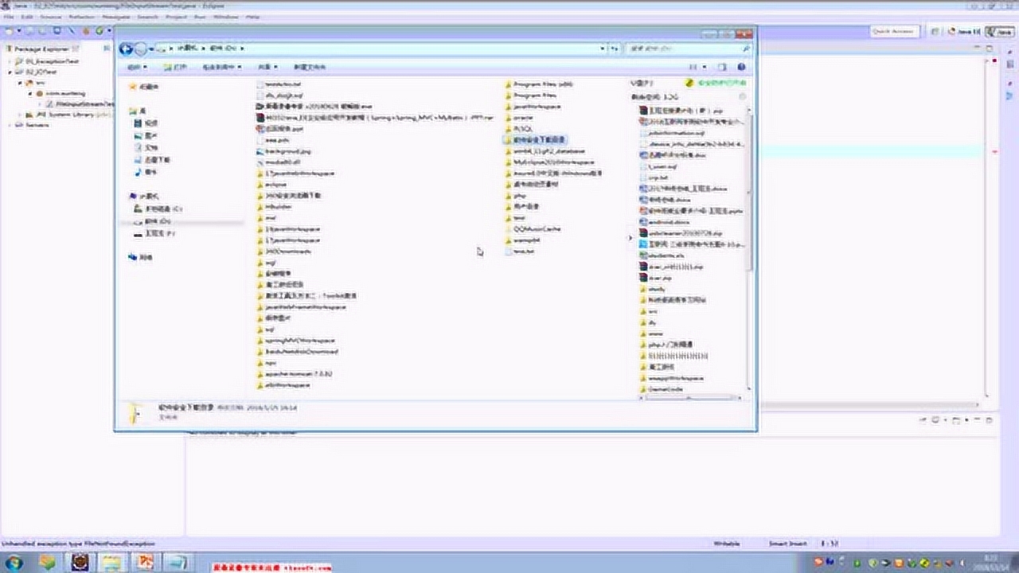This screenshot has width=1019, height=573.
Task: Collapse the src folder in Package Explorer
Action: coord(21,82)
